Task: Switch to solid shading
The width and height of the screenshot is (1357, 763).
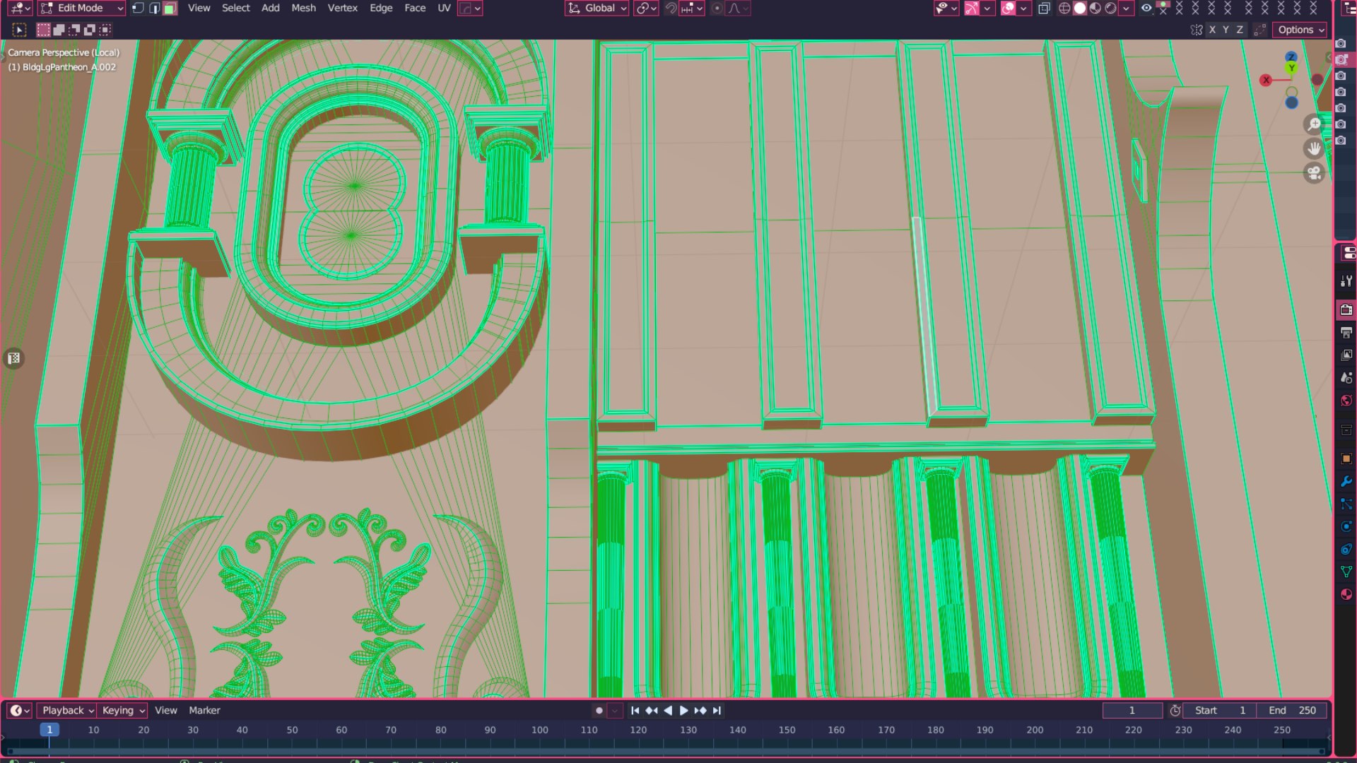Action: [1080, 8]
